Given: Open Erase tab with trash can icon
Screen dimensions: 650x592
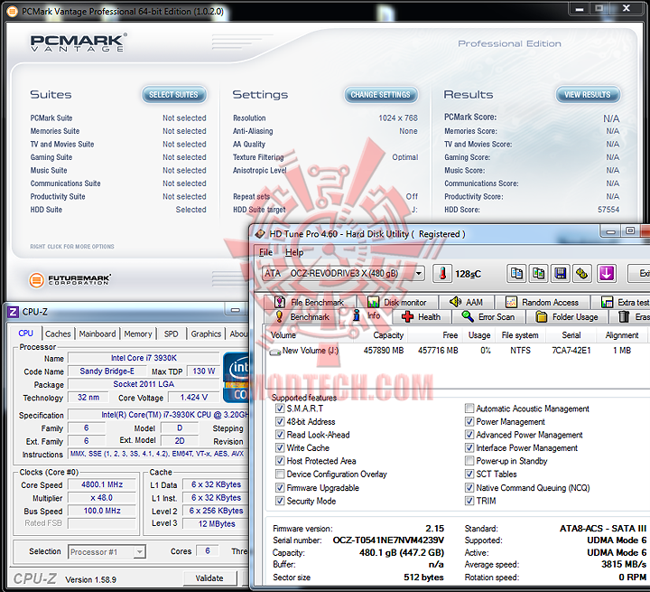Looking at the screenshot, I should click(x=624, y=316).
